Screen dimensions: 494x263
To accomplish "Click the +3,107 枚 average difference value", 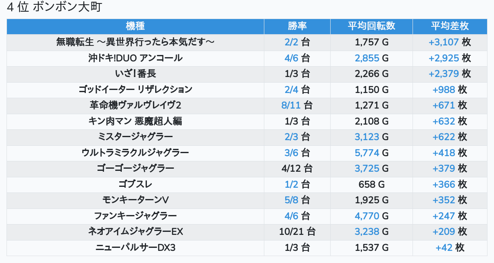I will pos(449,42).
